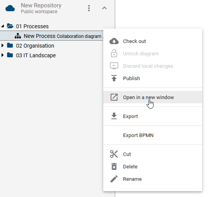
Task: Expand the 02 Organisation folder arrow
Action: [x=2, y=46]
